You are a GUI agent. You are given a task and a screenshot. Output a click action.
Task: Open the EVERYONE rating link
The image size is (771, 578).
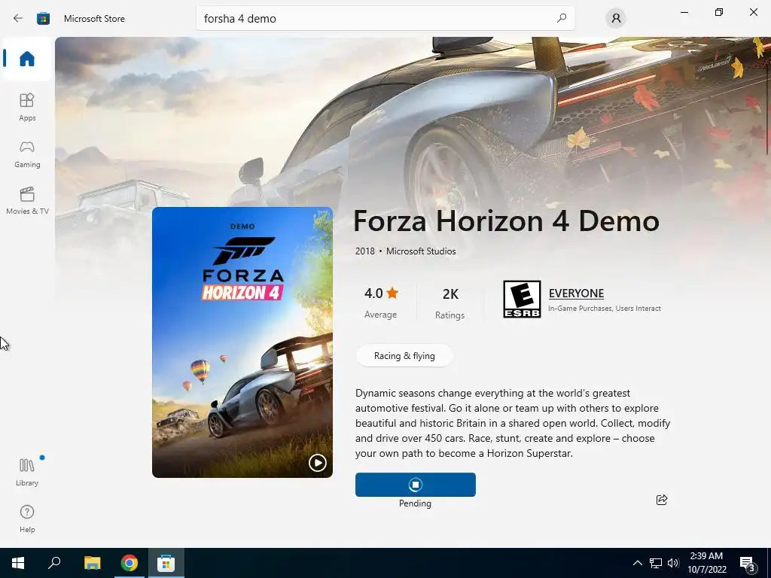[x=576, y=294]
